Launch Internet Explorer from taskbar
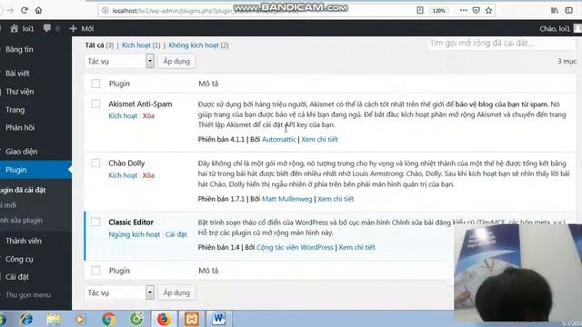Screen dimensions: 582x327 coord(26,319)
